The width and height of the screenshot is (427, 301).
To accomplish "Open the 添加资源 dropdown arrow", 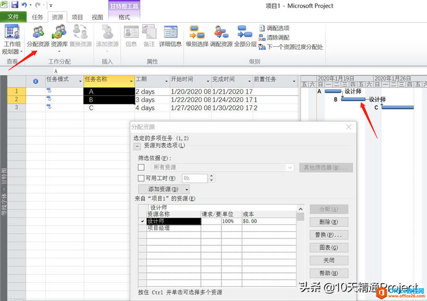I will pyautogui.click(x=186, y=189).
